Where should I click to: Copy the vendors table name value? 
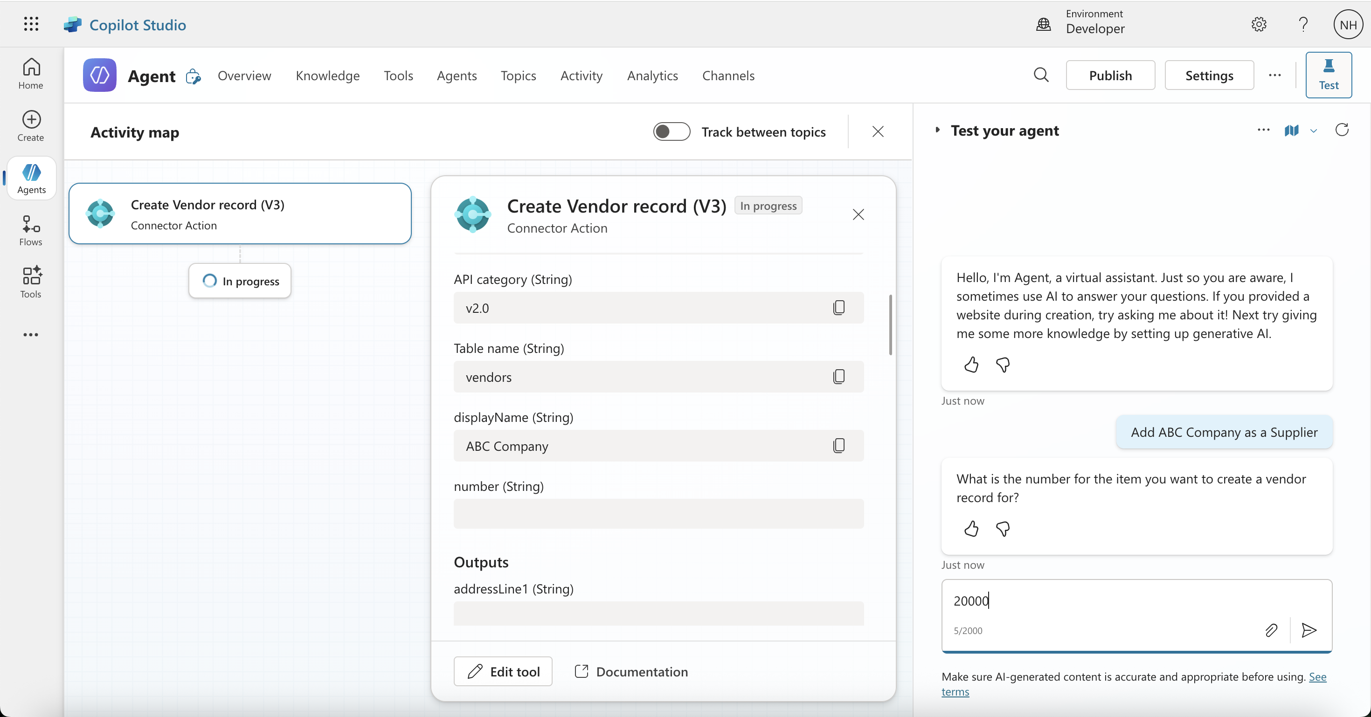tap(839, 377)
